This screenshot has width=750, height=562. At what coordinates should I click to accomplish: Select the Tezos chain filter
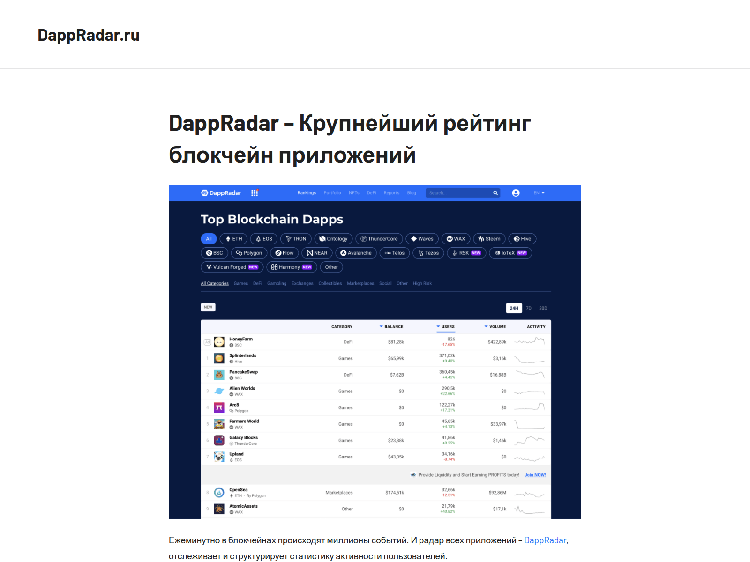(x=428, y=253)
